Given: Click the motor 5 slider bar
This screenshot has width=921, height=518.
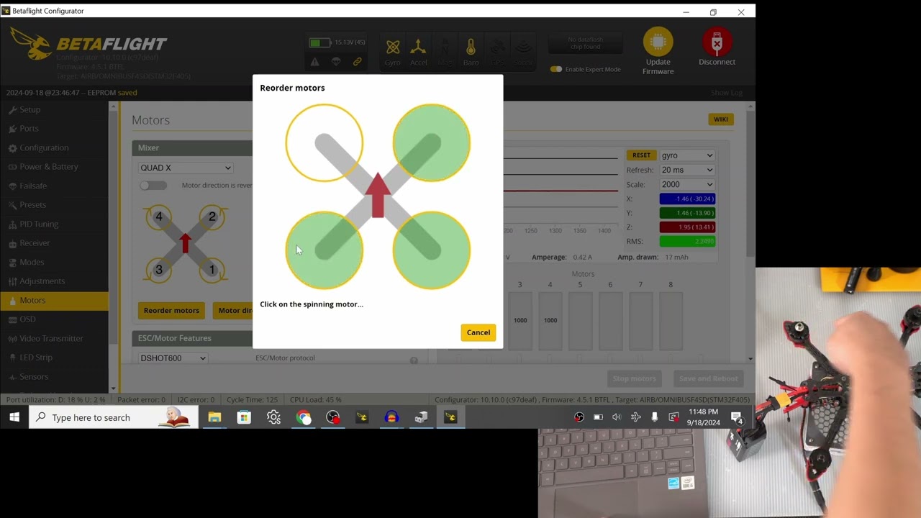Looking at the screenshot, I should [580, 321].
